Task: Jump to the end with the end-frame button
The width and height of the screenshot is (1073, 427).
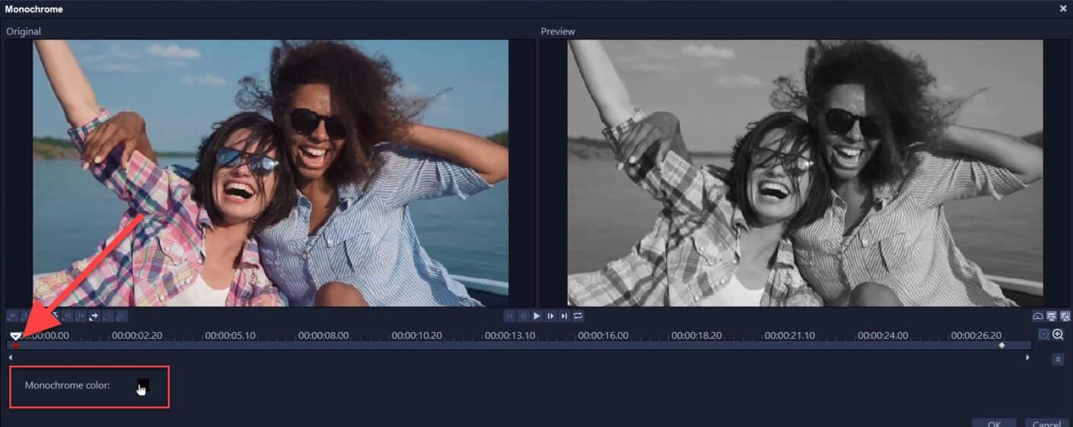Action: pyautogui.click(x=564, y=316)
